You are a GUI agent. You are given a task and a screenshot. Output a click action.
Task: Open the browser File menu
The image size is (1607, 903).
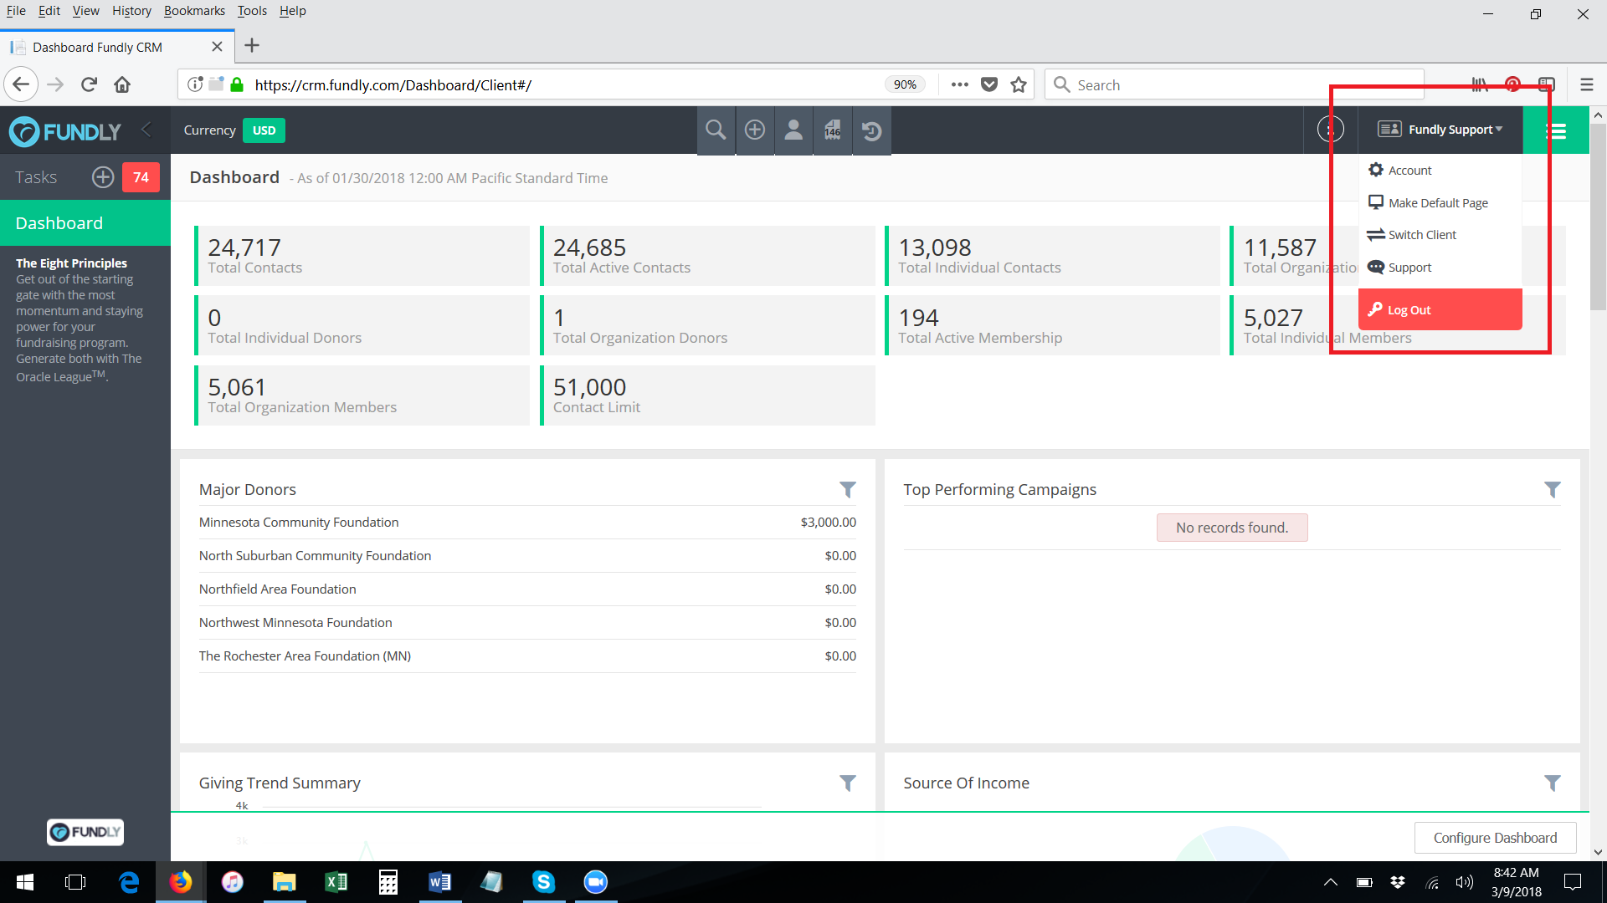pyautogui.click(x=16, y=11)
